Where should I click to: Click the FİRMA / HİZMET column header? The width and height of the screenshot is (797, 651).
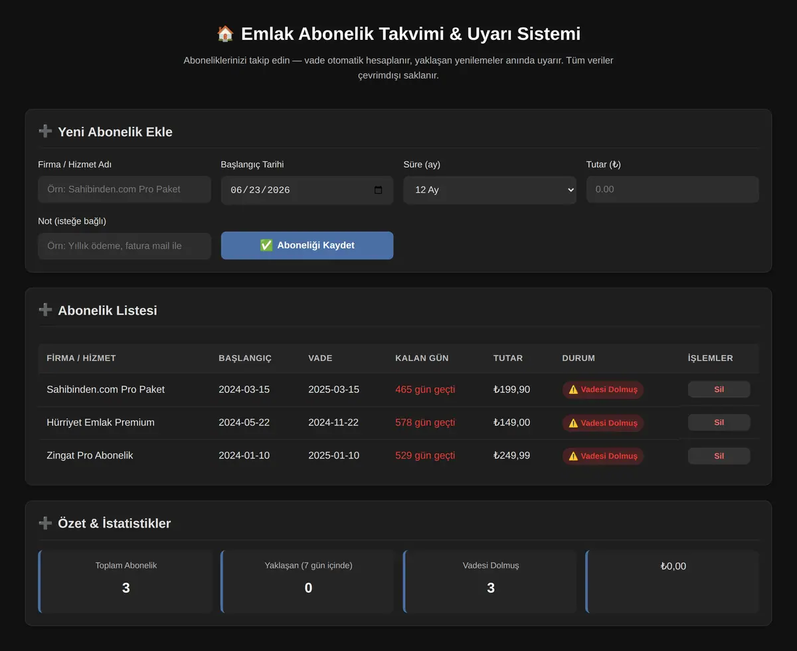coord(81,358)
